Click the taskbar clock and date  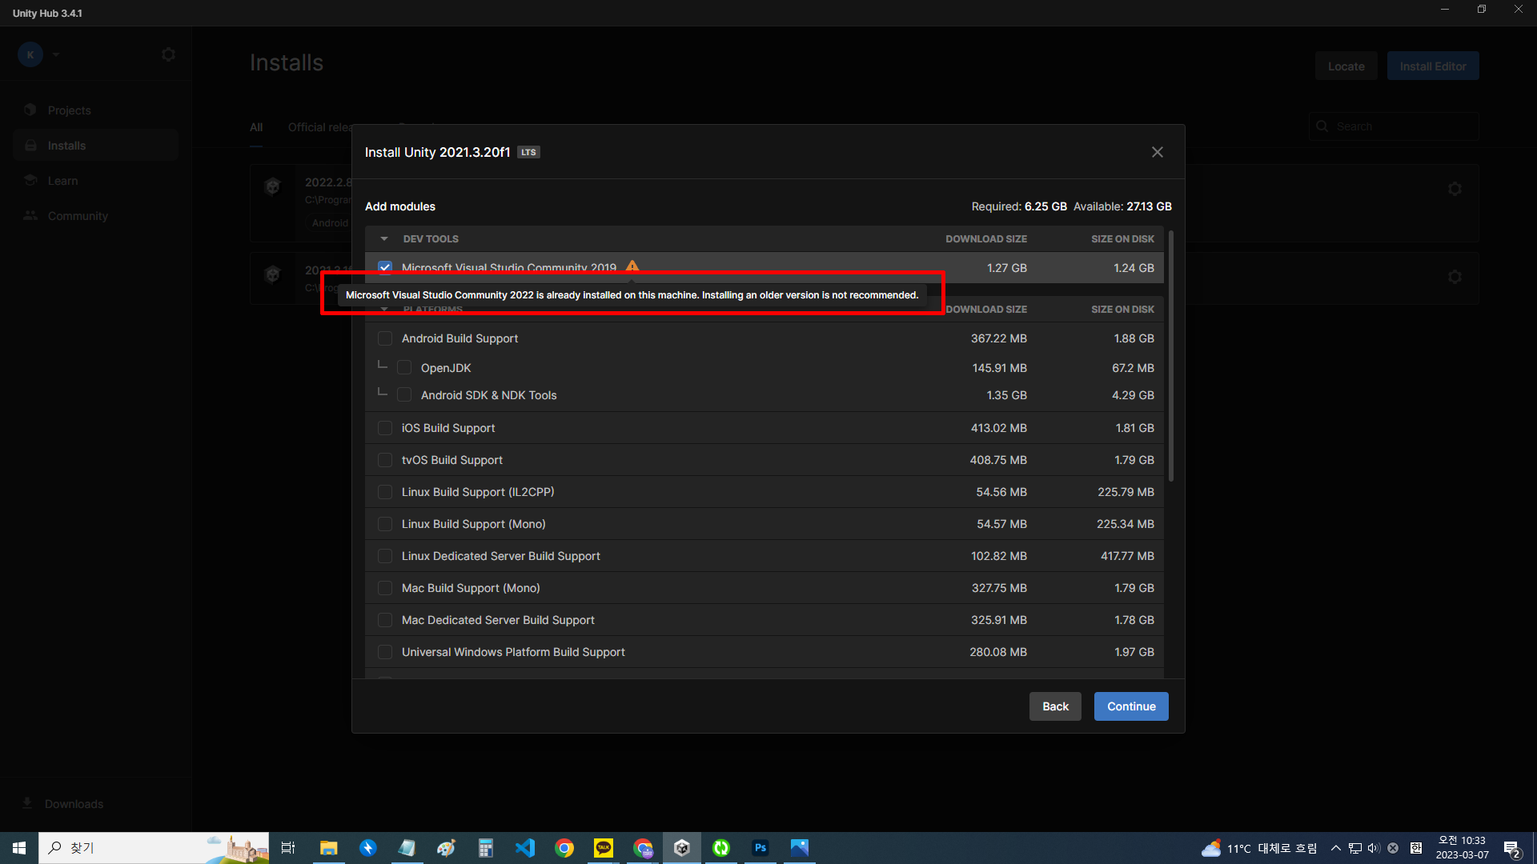click(x=1462, y=848)
